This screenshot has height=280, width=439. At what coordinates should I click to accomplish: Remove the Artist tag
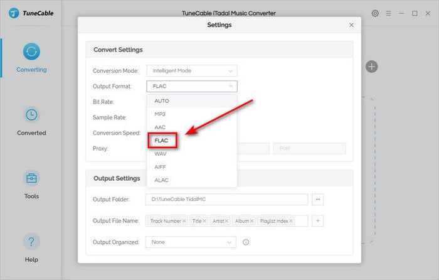226,221
